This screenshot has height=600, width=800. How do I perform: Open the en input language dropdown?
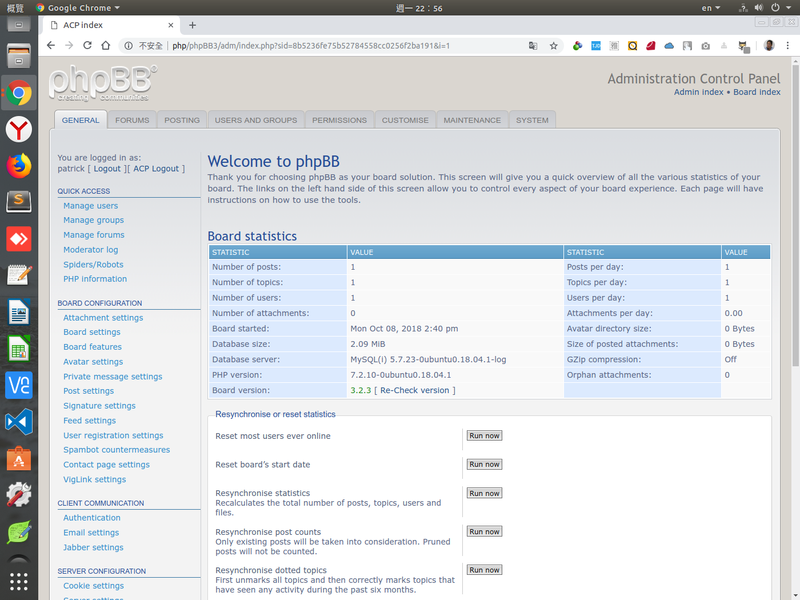tap(711, 8)
